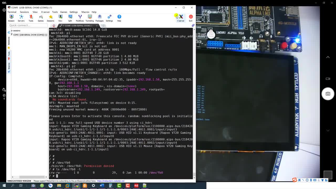
Task: Open the Windows Start menu
Action: point(4,186)
